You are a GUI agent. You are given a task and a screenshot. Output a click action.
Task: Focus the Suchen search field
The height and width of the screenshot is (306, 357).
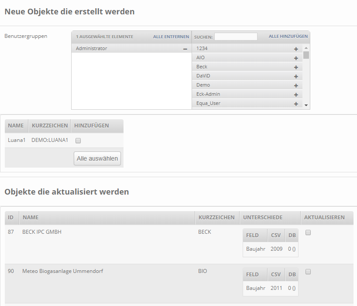pos(236,37)
